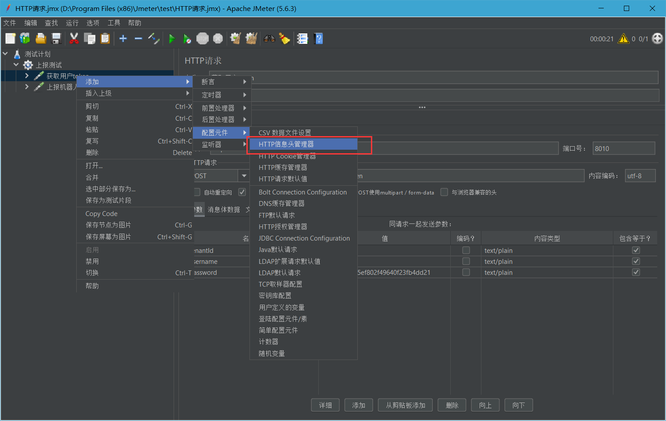Click the 详细 button
This screenshot has width=666, height=421.
pyautogui.click(x=325, y=405)
